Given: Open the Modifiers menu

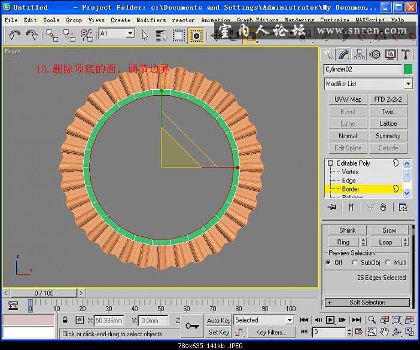Looking at the screenshot, I should coord(151,20).
